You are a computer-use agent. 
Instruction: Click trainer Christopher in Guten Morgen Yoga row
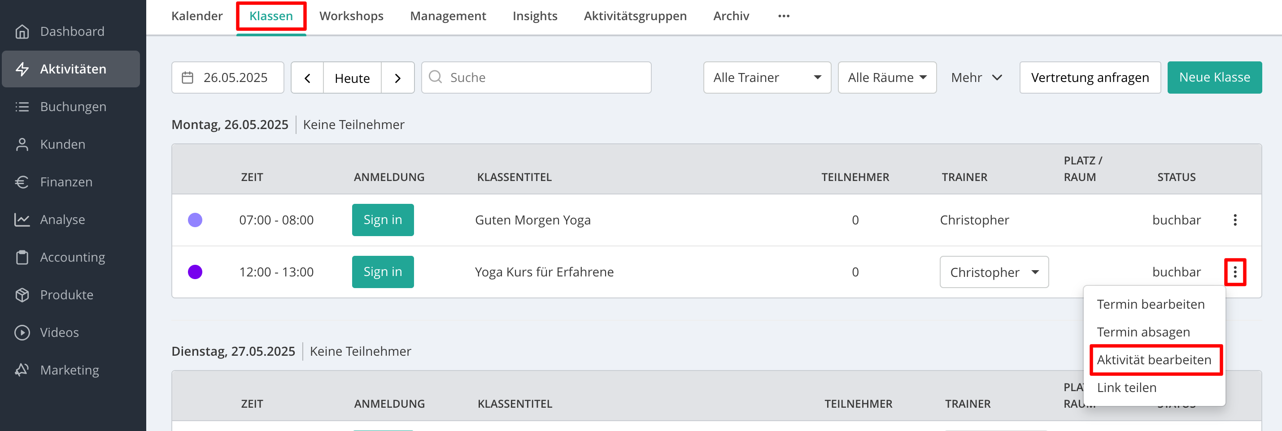973,220
